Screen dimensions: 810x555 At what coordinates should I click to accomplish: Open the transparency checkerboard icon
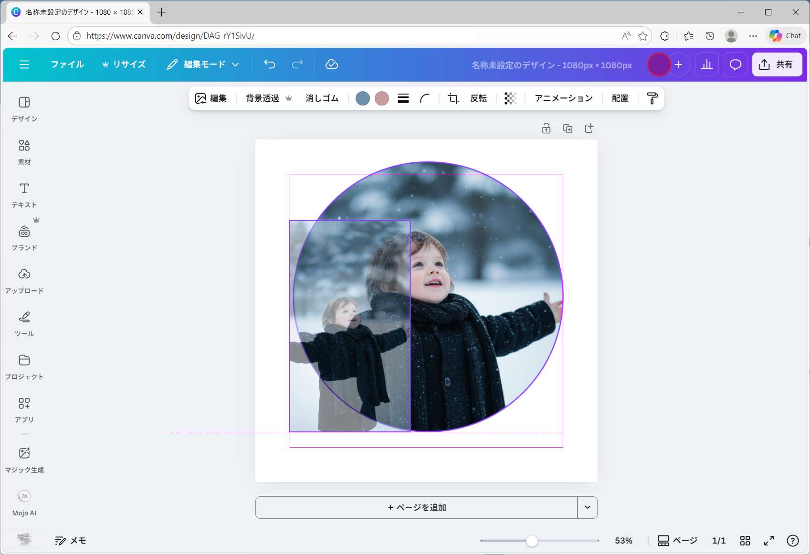[510, 98]
